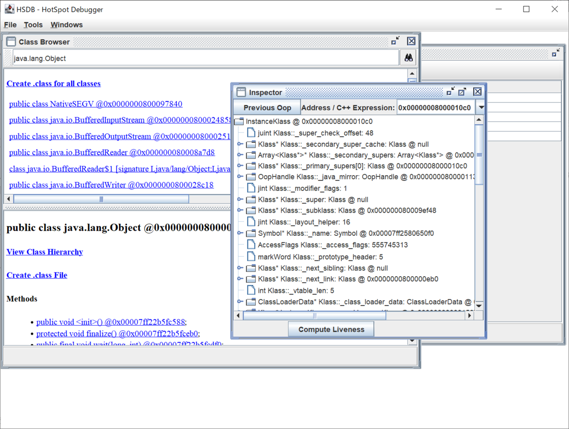Image resolution: width=569 pixels, height=429 pixels.
Task: Expand the Klass::_super node
Action: (240, 199)
